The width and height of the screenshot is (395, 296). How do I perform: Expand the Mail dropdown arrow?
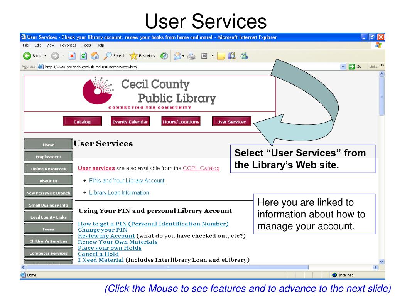click(183, 56)
